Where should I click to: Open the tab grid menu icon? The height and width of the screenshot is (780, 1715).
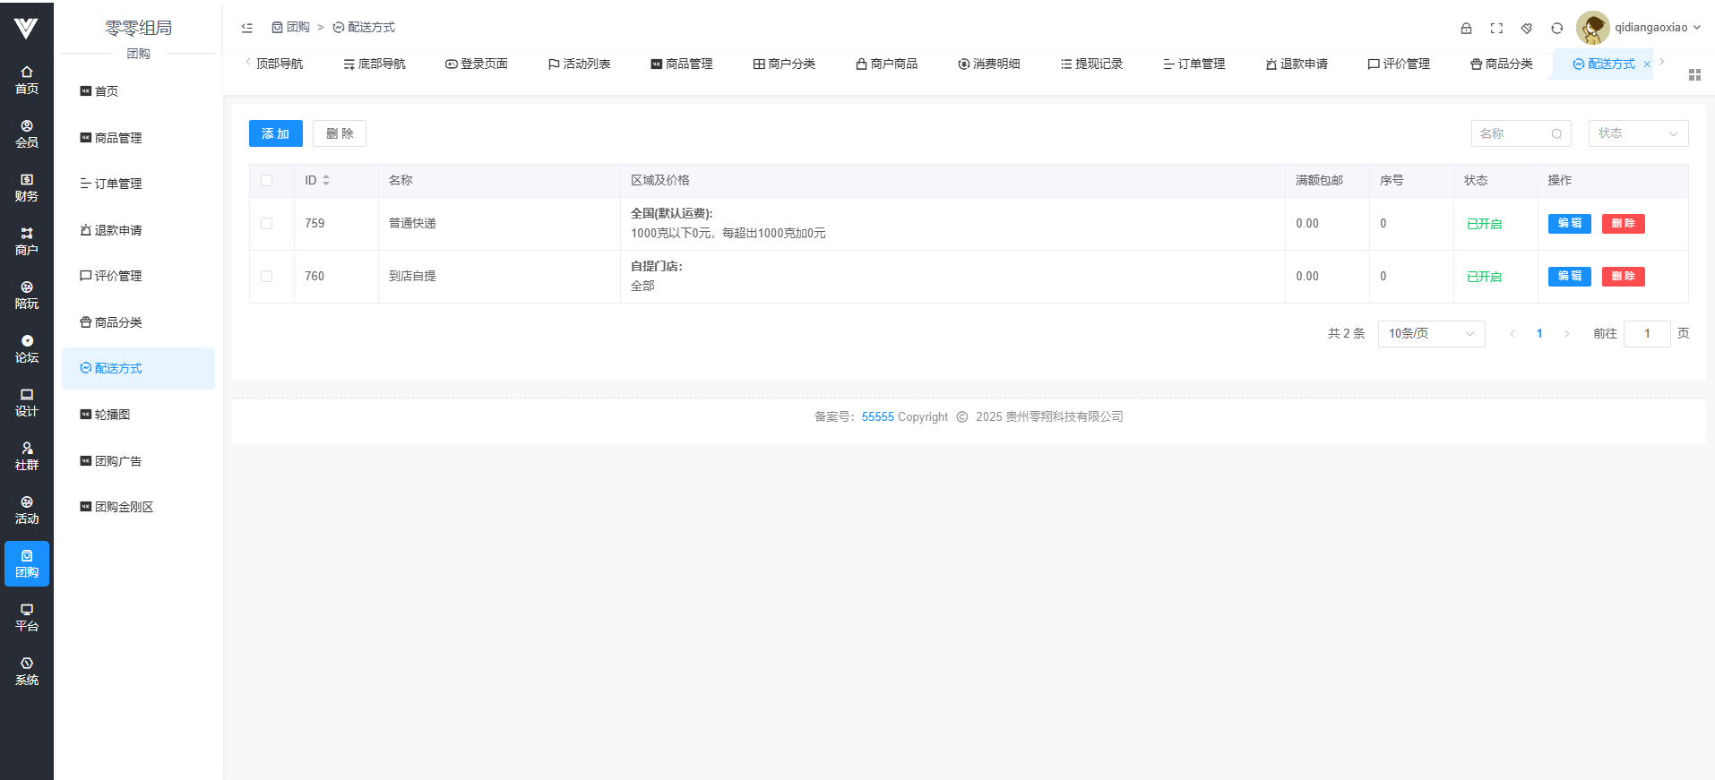pyautogui.click(x=1693, y=75)
